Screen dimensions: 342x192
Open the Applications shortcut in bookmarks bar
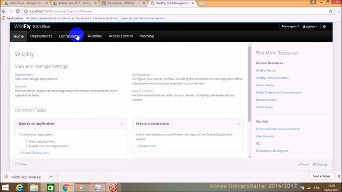tap(12, 18)
